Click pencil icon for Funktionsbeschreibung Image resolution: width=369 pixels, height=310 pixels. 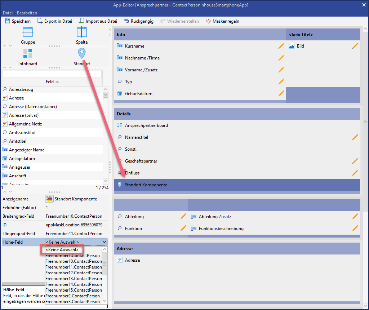point(355,229)
